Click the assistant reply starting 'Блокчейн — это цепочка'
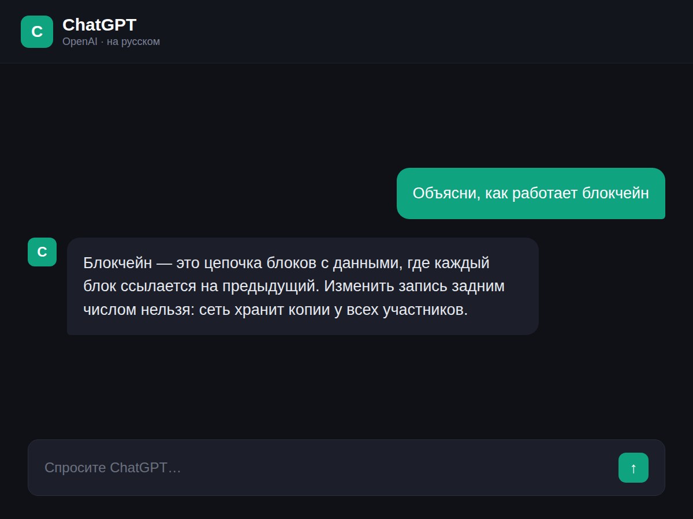 click(x=303, y=286)
